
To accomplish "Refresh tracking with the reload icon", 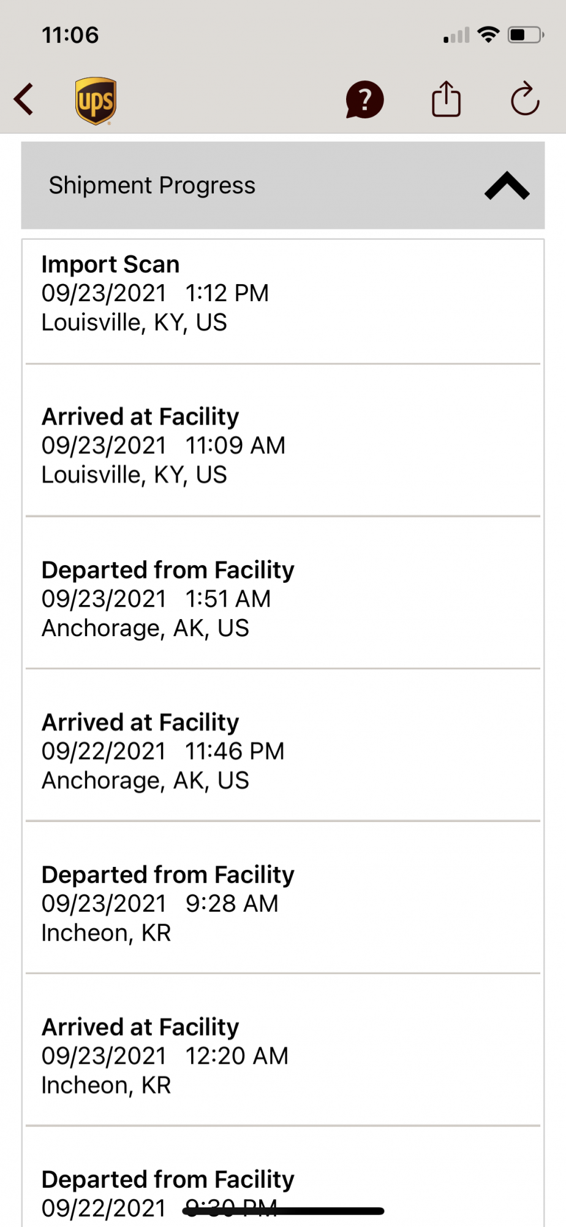I will coord(525,99).
